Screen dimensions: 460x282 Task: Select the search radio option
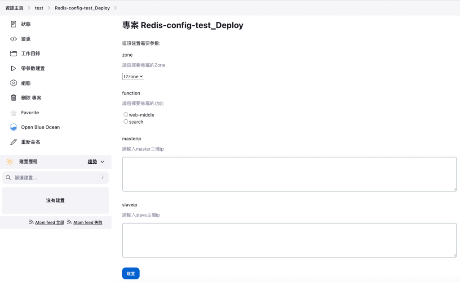click(126, 121)
